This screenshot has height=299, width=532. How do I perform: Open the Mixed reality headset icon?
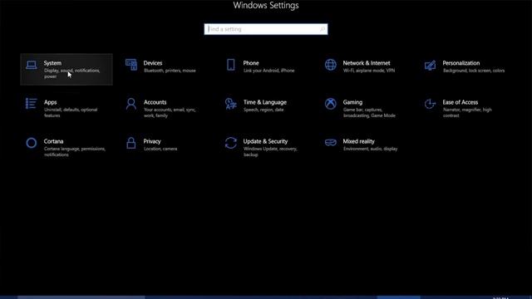coord(331,143)
